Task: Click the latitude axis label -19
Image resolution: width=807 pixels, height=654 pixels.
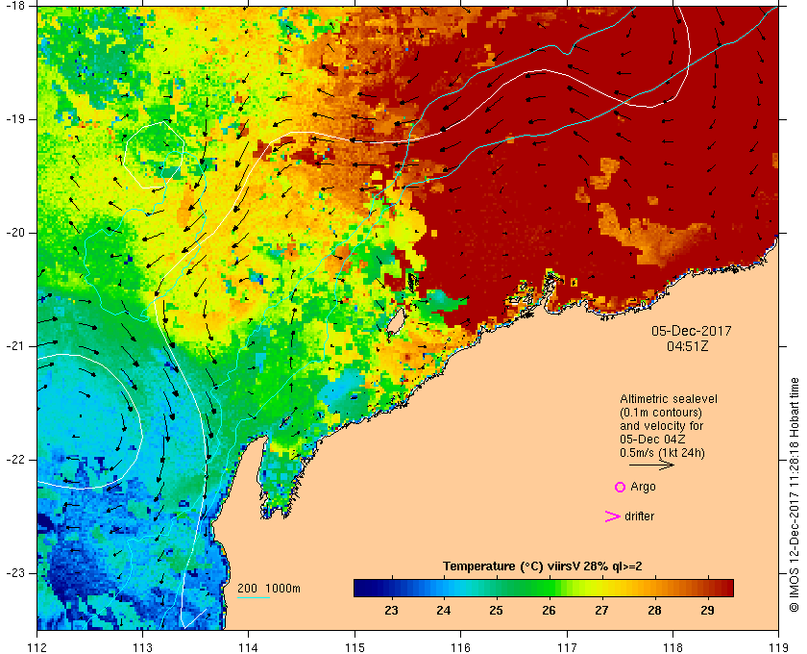Action: [13, 119]
